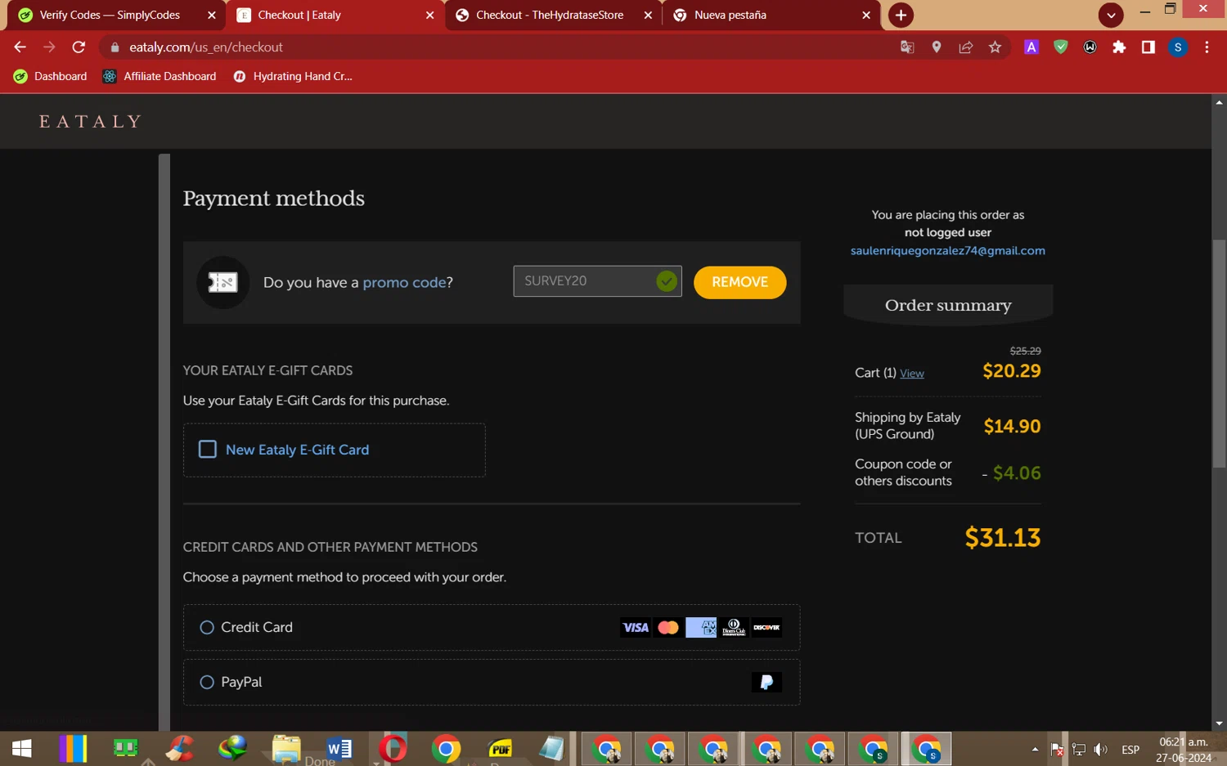Open the Dashboard bookmark
The image size is (1227, 766).
pos(51,76)
